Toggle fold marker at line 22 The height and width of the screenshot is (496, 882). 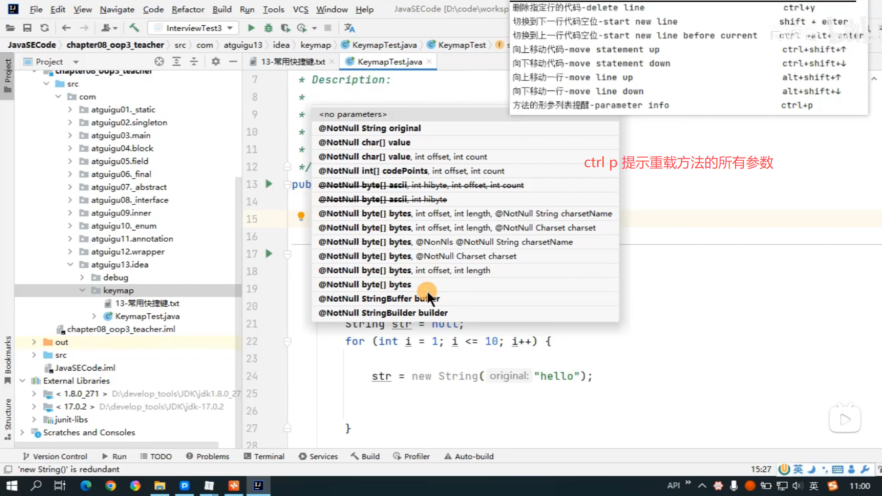[x=288, y=341]
